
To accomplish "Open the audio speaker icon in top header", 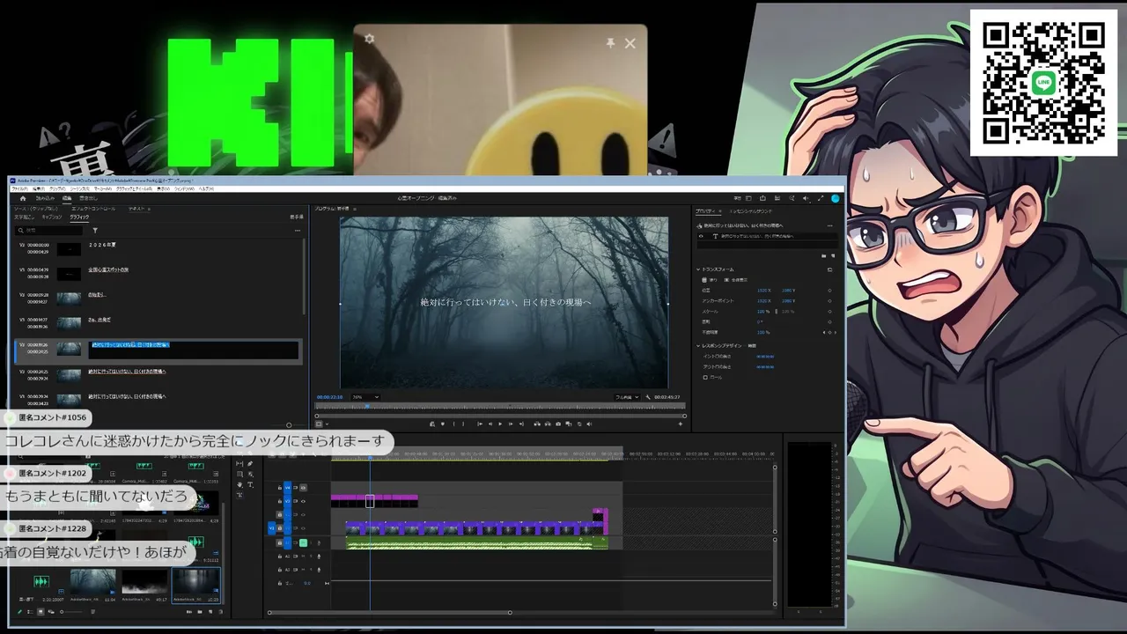I will pos(806,198).
